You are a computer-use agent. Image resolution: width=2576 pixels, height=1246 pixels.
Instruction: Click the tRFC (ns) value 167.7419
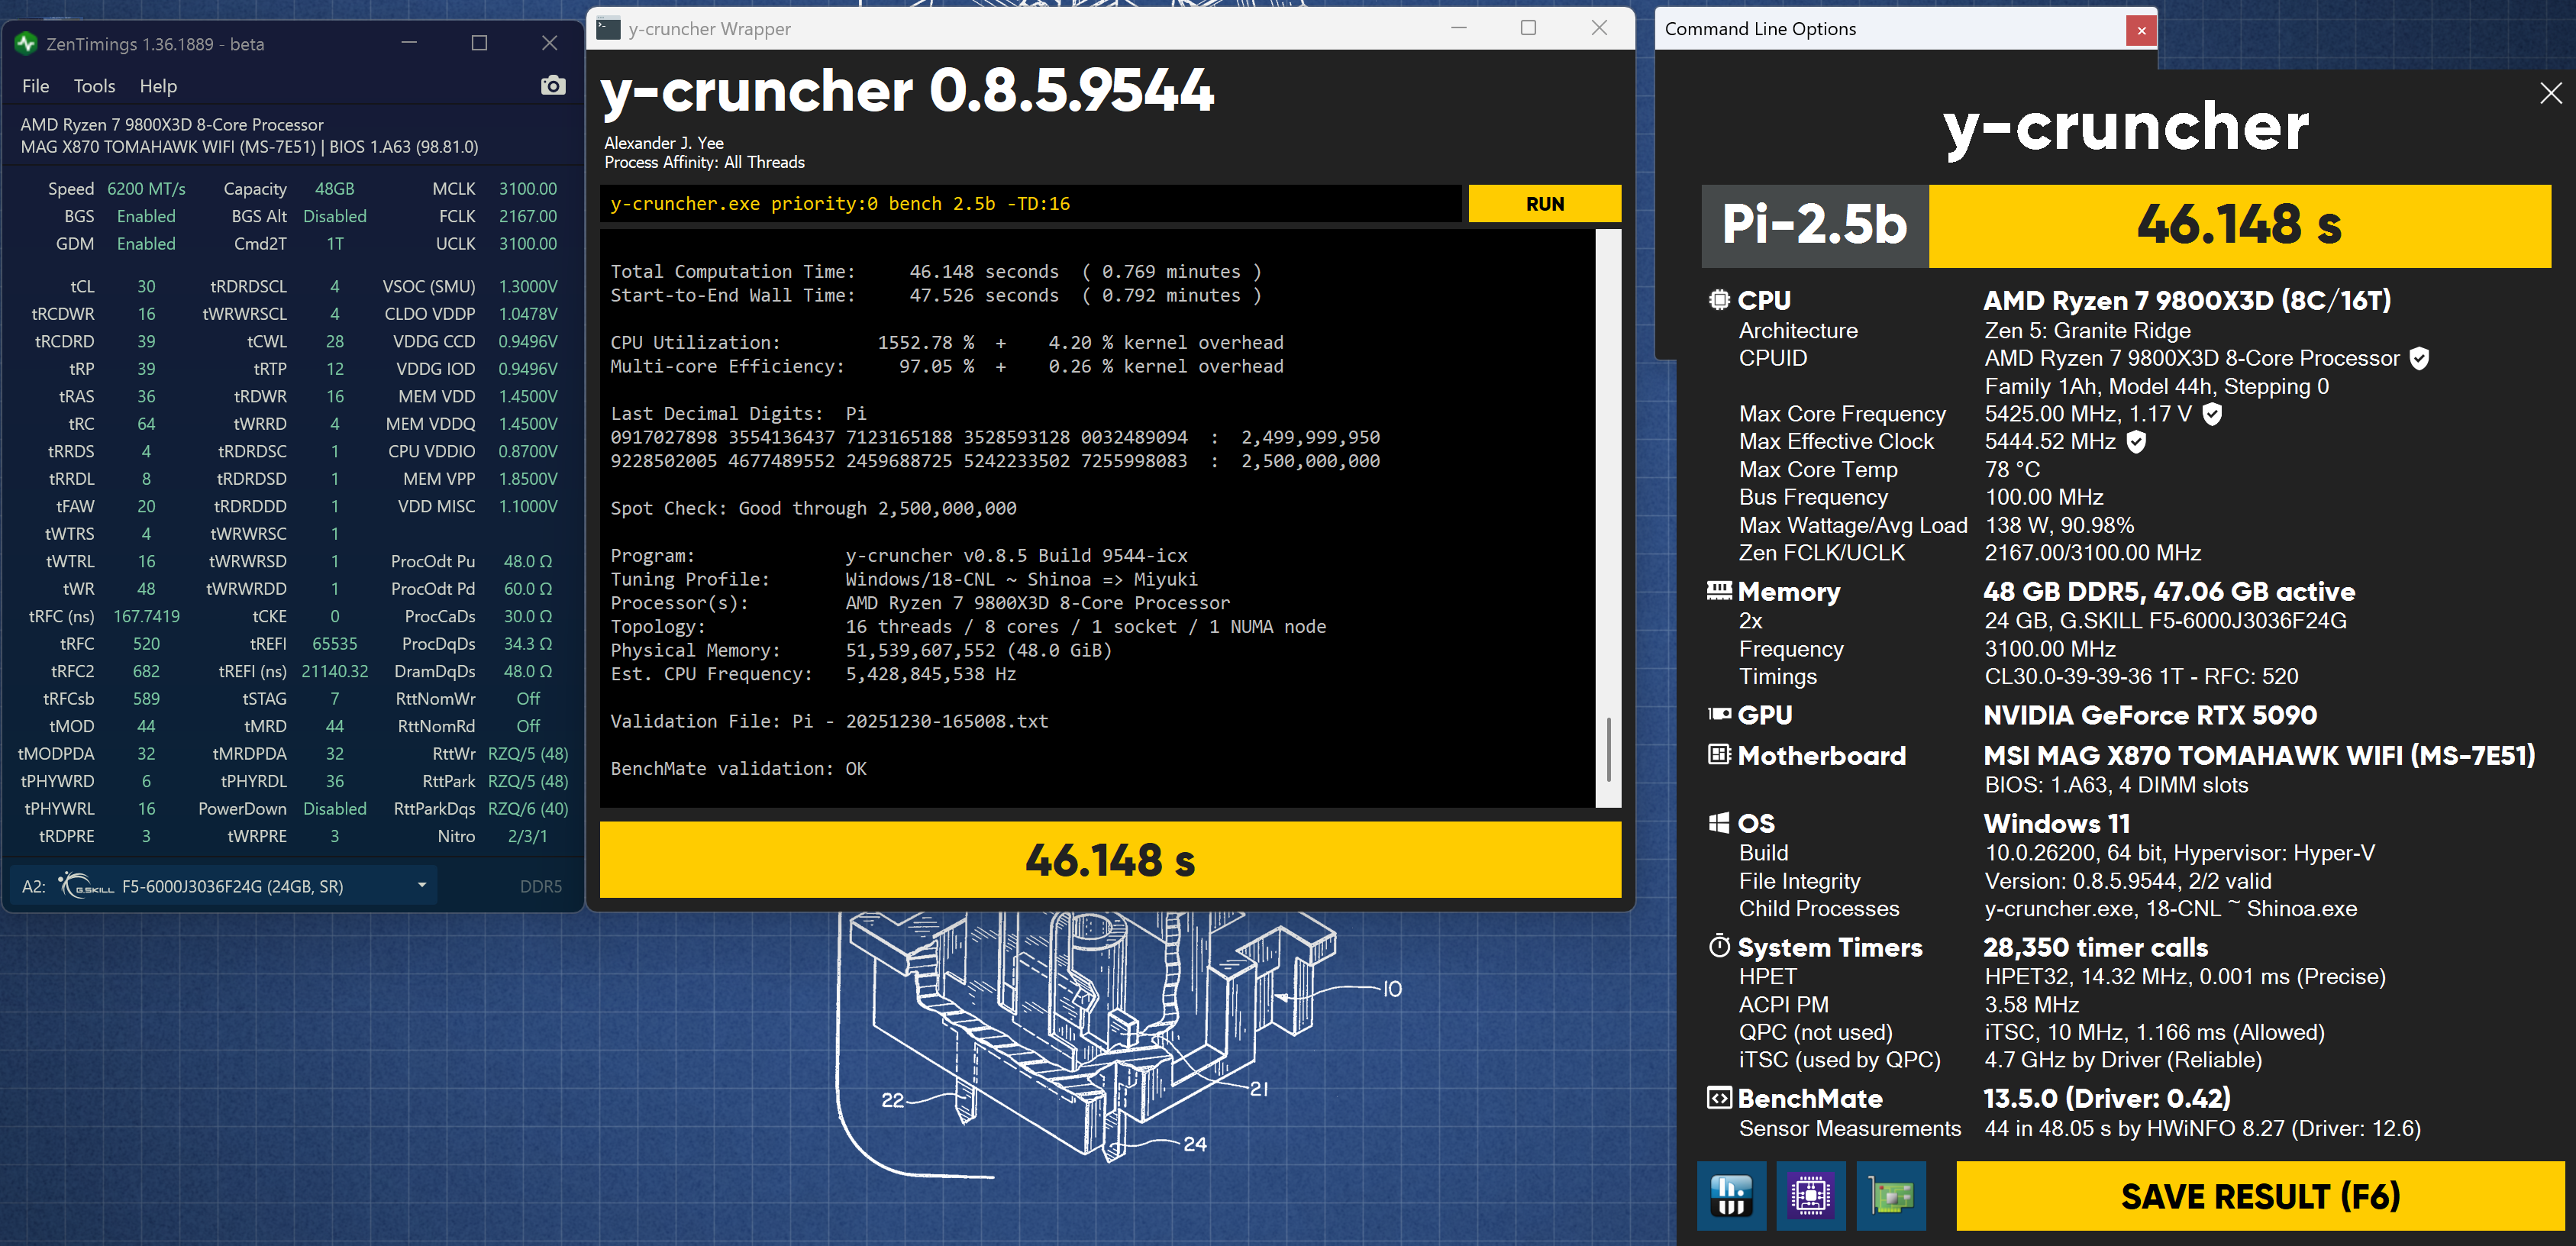(146, 616)
